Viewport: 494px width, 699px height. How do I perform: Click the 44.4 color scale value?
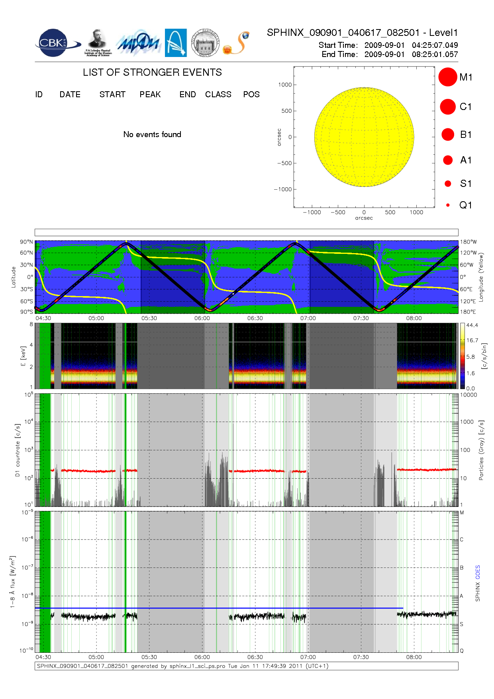(x=472, y=325)
